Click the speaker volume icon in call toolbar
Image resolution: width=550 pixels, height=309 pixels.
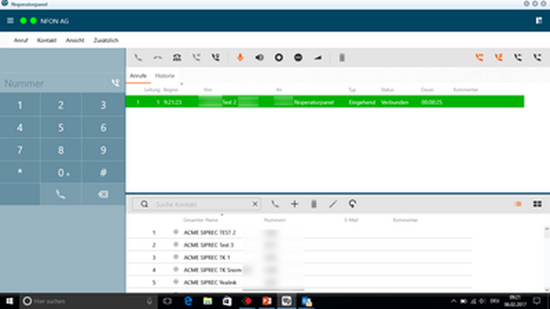coord(259,57)
